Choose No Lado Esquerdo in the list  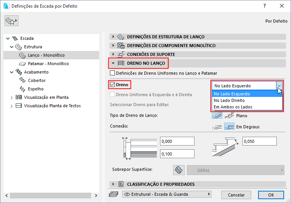click(247, 94)
